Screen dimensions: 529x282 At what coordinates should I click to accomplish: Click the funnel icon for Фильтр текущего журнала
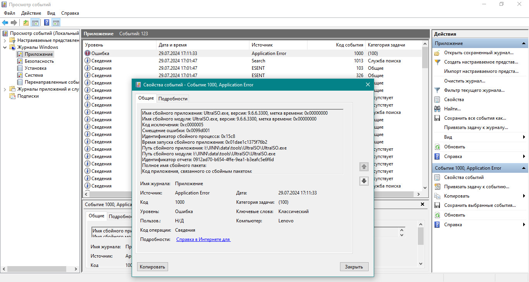point(437,90)
